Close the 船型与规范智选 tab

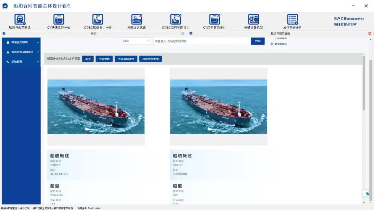370,34
